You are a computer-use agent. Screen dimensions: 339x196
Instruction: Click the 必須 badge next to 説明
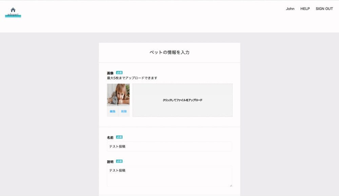pos(119,161)
